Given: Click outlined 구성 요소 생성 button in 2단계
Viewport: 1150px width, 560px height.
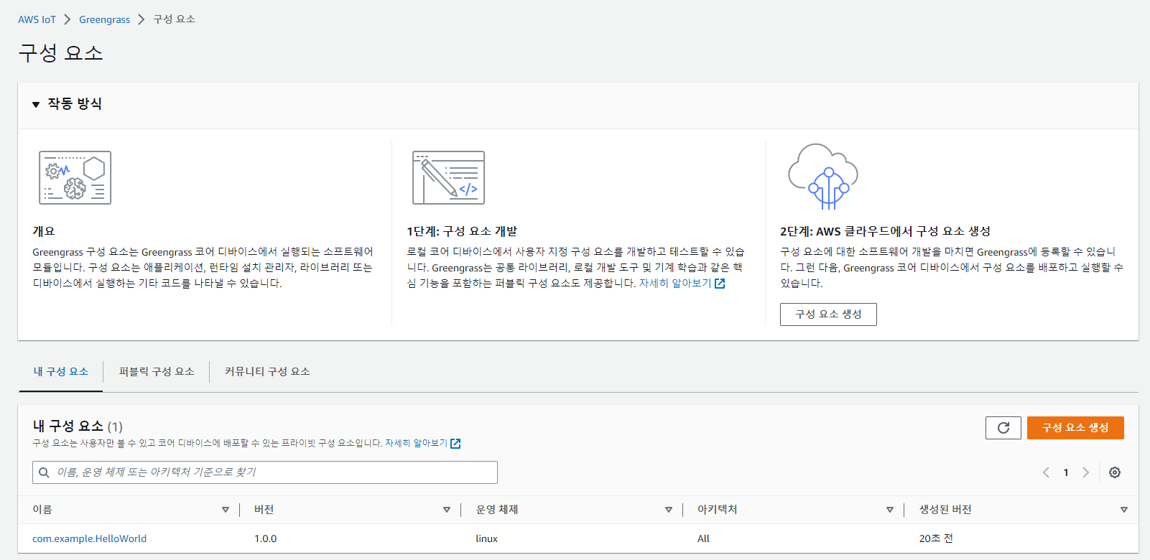Looking at the screenshot, I should click(828, 314).
